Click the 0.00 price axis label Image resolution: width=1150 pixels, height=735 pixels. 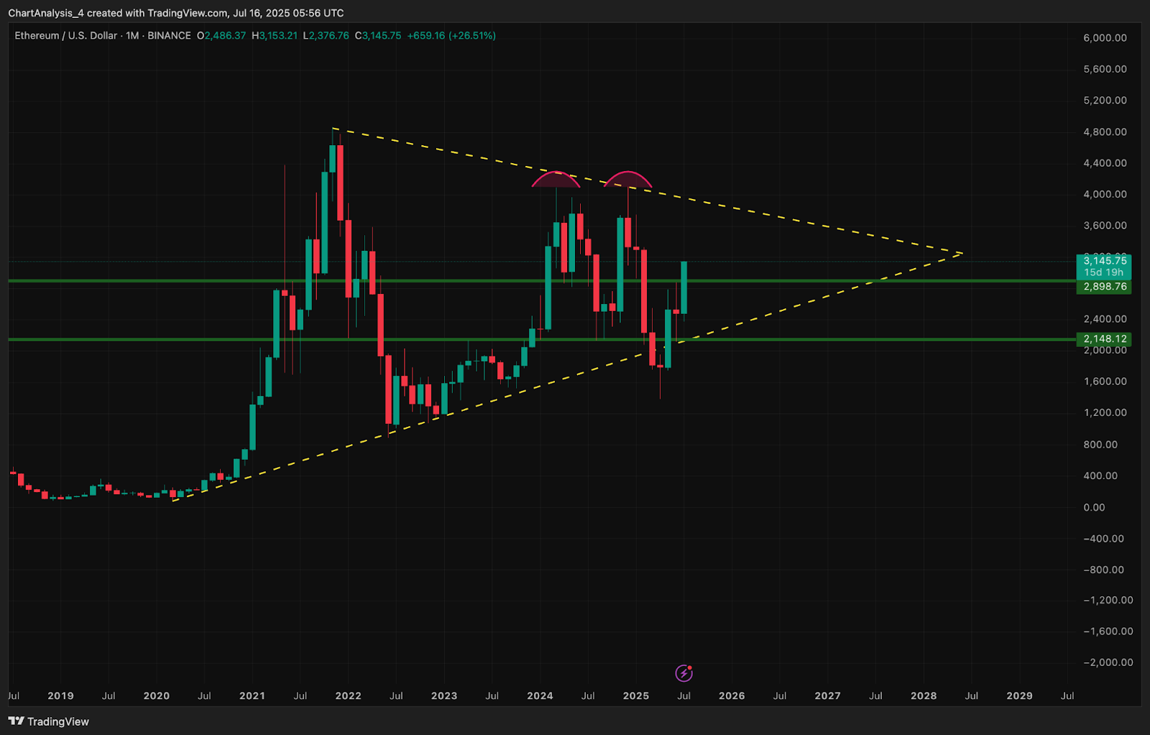pyautogui.click(x=1094, y=507)
